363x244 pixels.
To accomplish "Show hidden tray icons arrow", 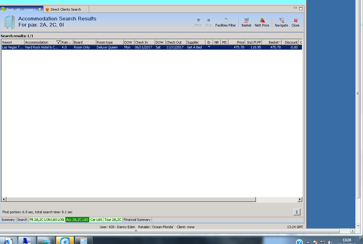I will click(x=308, y=242).
